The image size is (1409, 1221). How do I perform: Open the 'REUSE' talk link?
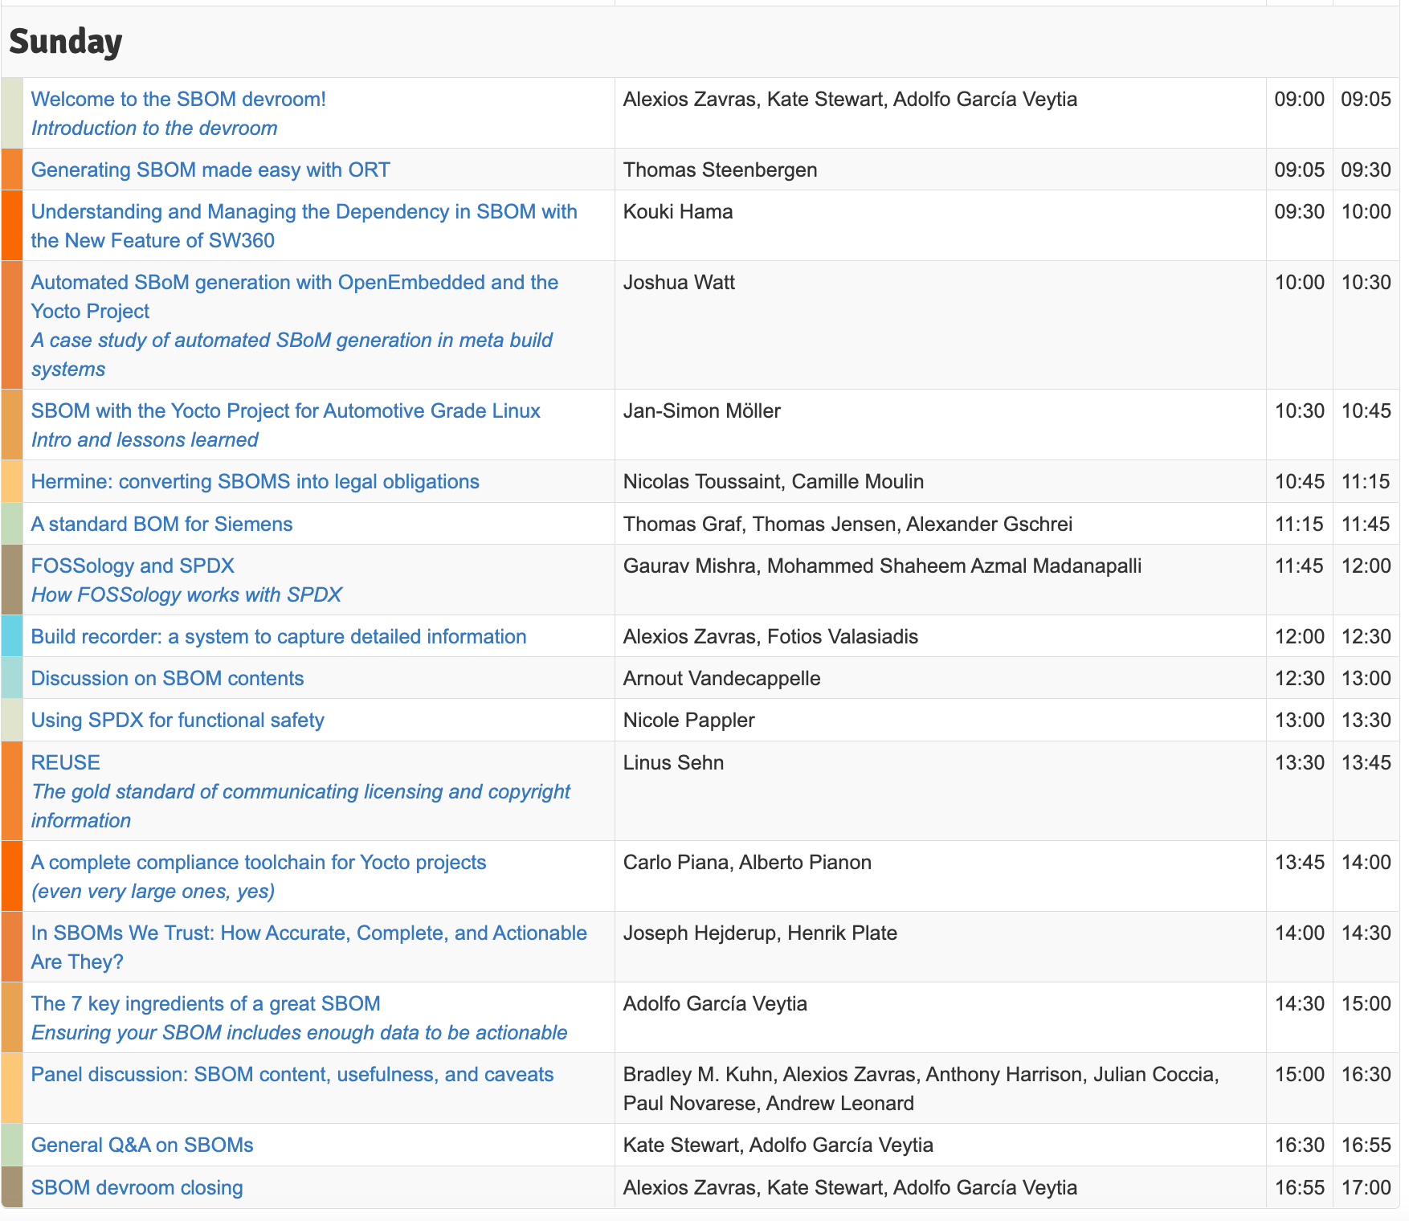(66, 762)
